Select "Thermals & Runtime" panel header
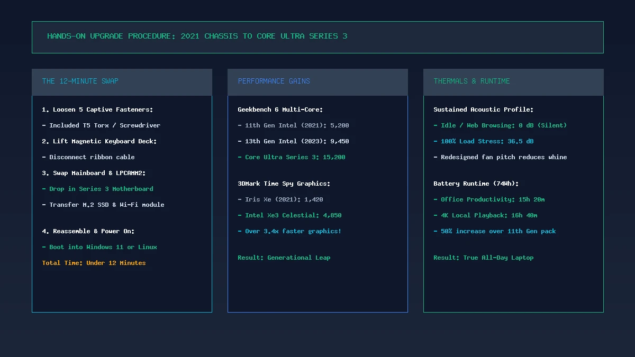This screenshot has height=357, width=635. coord(513,82)
